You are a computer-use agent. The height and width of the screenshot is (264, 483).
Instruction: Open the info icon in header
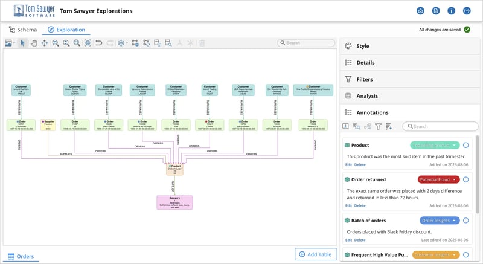click(x=451, y=11)
